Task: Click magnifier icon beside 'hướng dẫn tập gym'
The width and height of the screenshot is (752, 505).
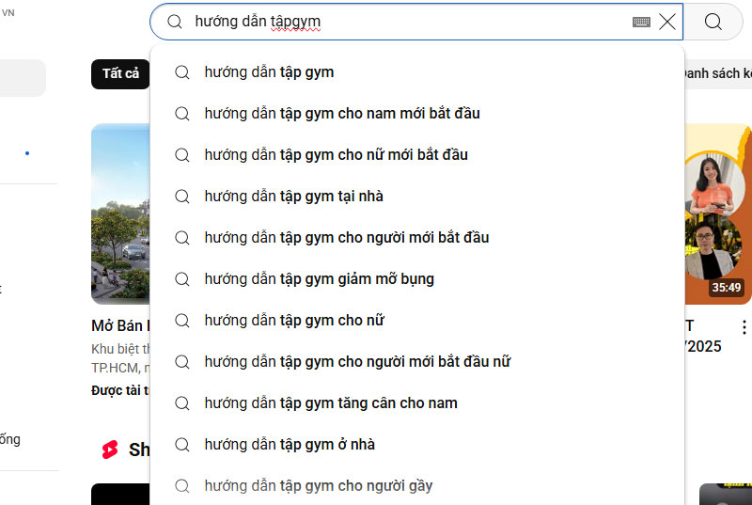Action: (182, 72)
